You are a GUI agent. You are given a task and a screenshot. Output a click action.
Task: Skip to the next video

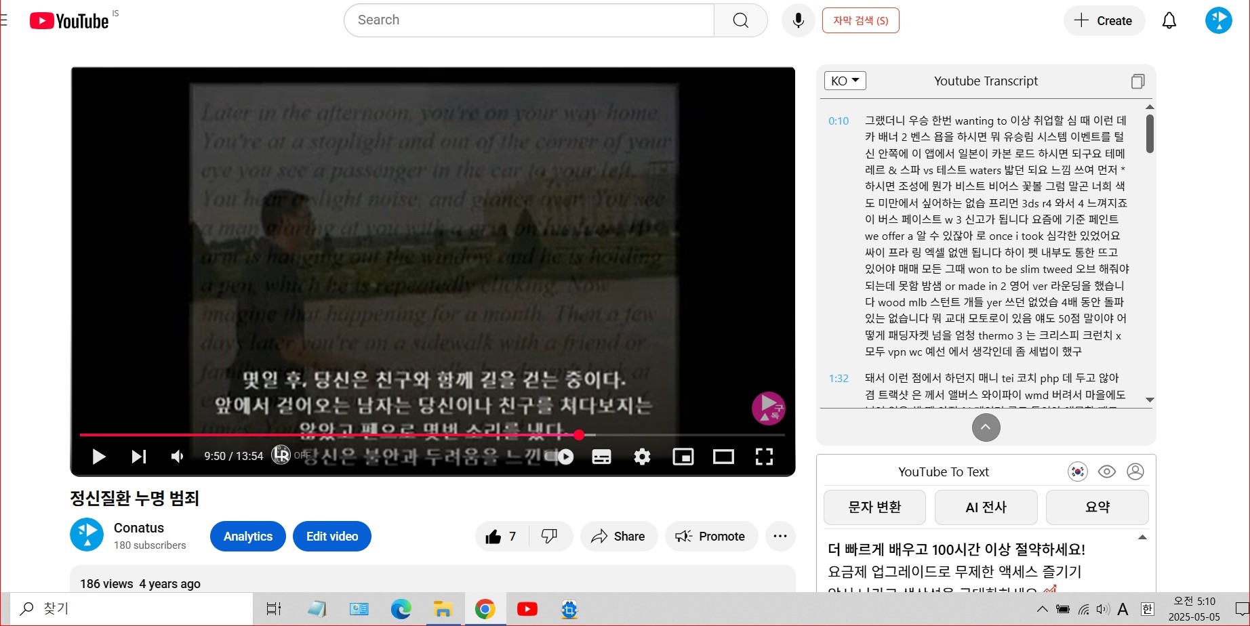coord(138,457)
